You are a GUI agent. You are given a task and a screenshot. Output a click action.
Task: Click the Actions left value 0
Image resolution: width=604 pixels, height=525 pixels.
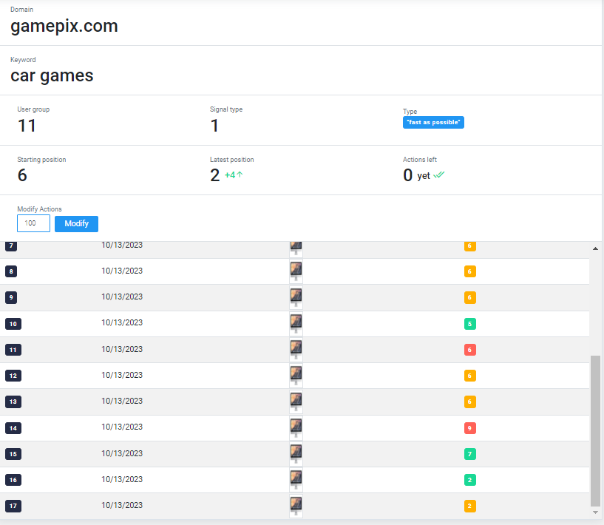pyautogui.click(x=408, y=176)
